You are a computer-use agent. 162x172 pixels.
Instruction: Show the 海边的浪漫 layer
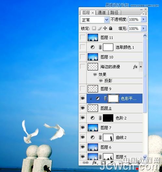tap(82, 67)
